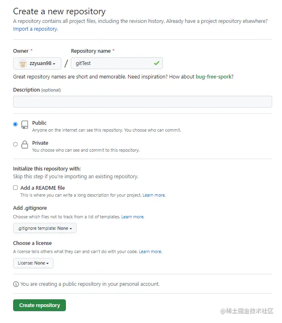The width and height of the screenshot is (282, 323).
Task: Open the Import a repository link
Action: coord(36,29)
